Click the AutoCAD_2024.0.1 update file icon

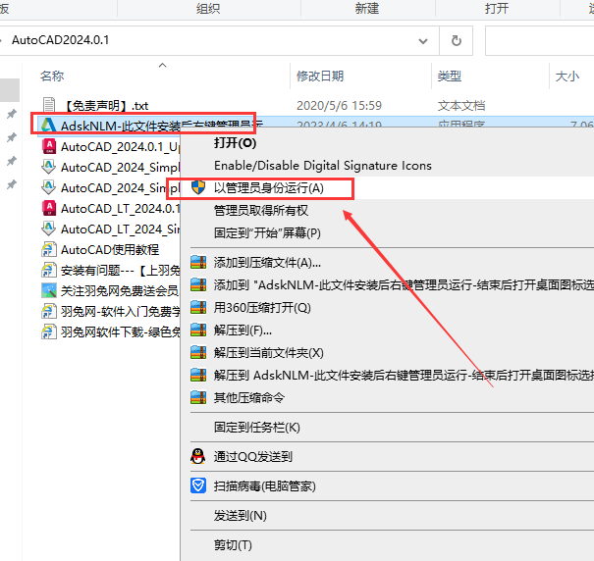click(x=49, y=146)
